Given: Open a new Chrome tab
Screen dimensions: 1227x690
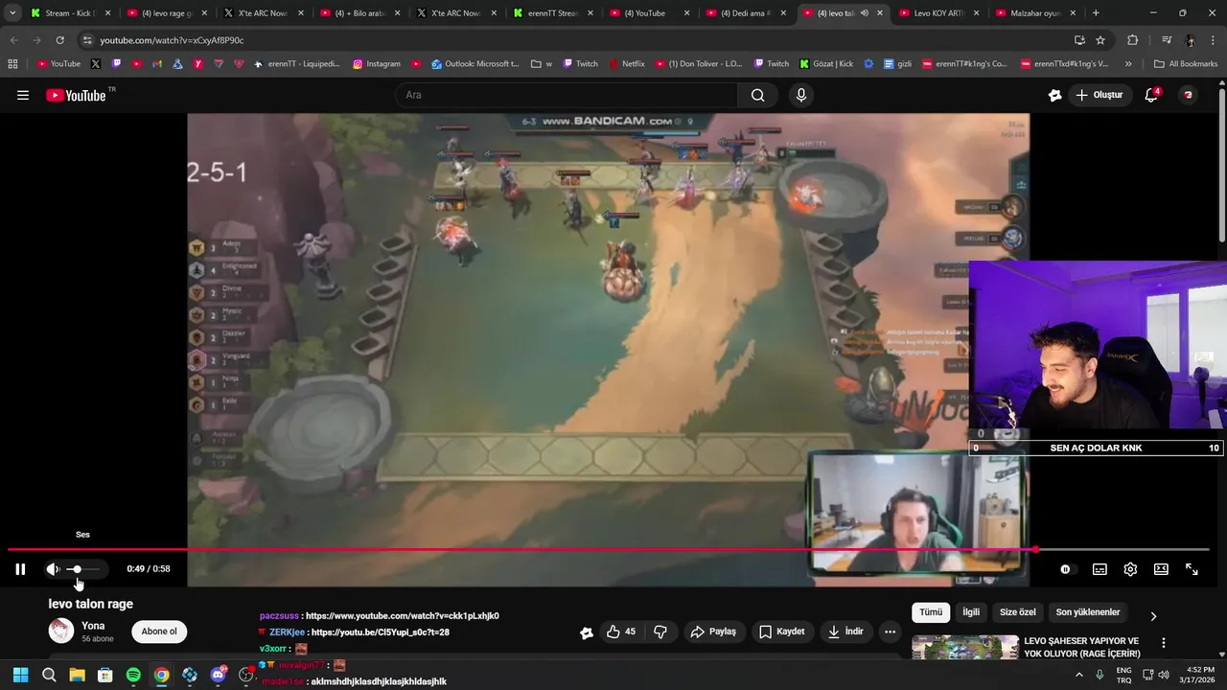Looking at the screenshot, I should pos(1096,13).
